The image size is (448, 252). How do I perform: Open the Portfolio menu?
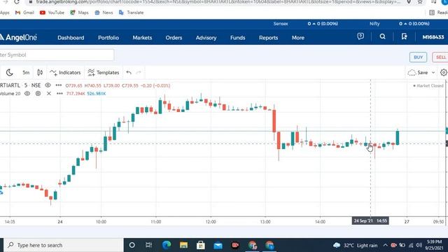(108, 38)
